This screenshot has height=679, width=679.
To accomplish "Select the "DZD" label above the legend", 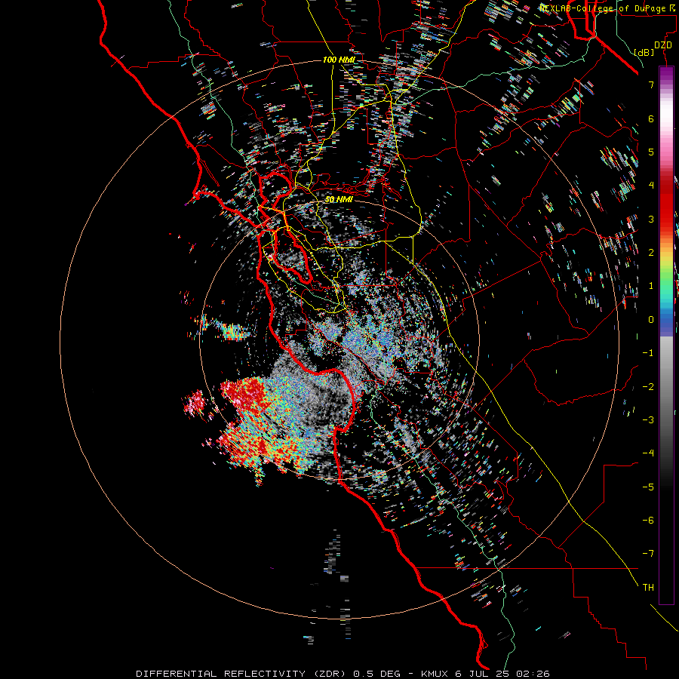I will (662, 45).
